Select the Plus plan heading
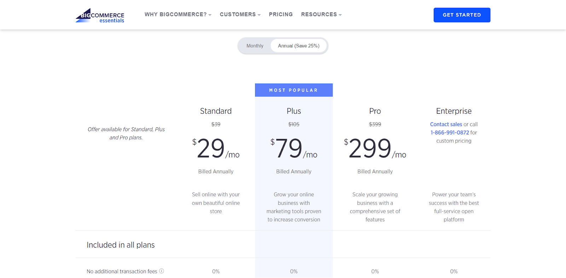The height and width of the screenshot is (278, 566). tap(294, 111)
